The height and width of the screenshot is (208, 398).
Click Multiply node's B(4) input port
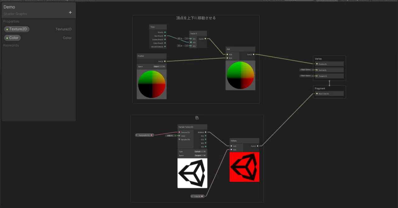coord(231,150)
